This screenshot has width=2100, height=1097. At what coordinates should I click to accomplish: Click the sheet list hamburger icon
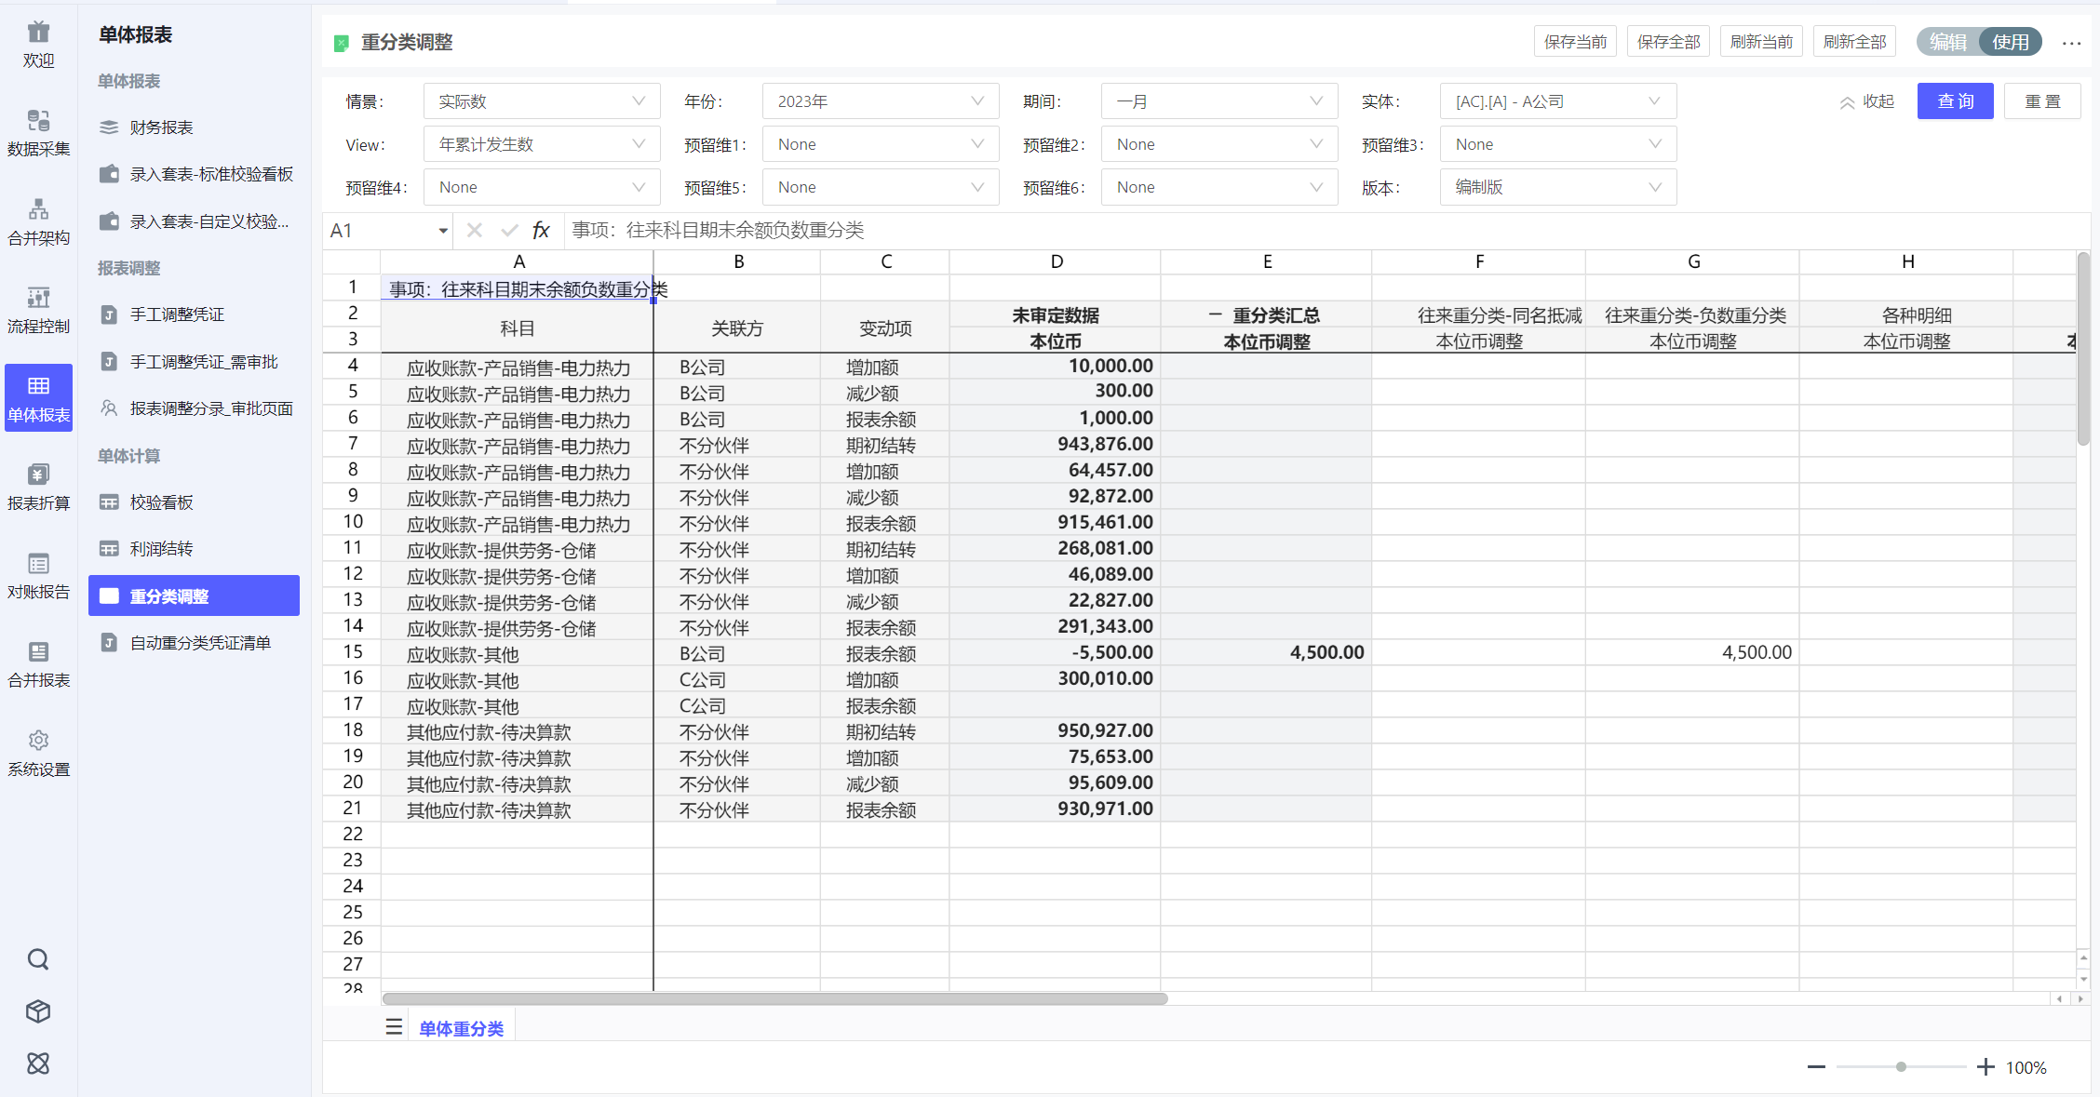click(x=394, y=1027)
